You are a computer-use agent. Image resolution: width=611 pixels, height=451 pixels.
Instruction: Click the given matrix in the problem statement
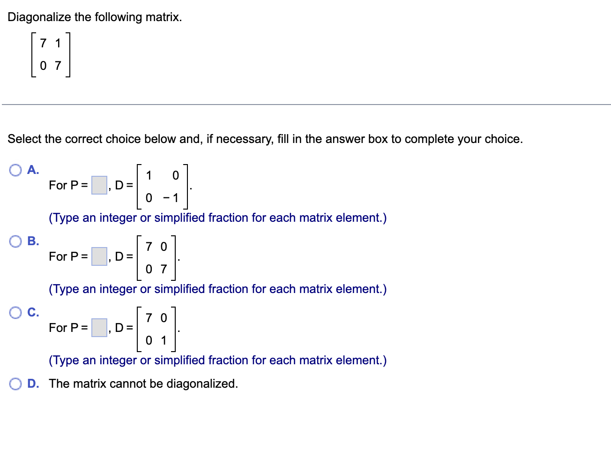(50, 55)
